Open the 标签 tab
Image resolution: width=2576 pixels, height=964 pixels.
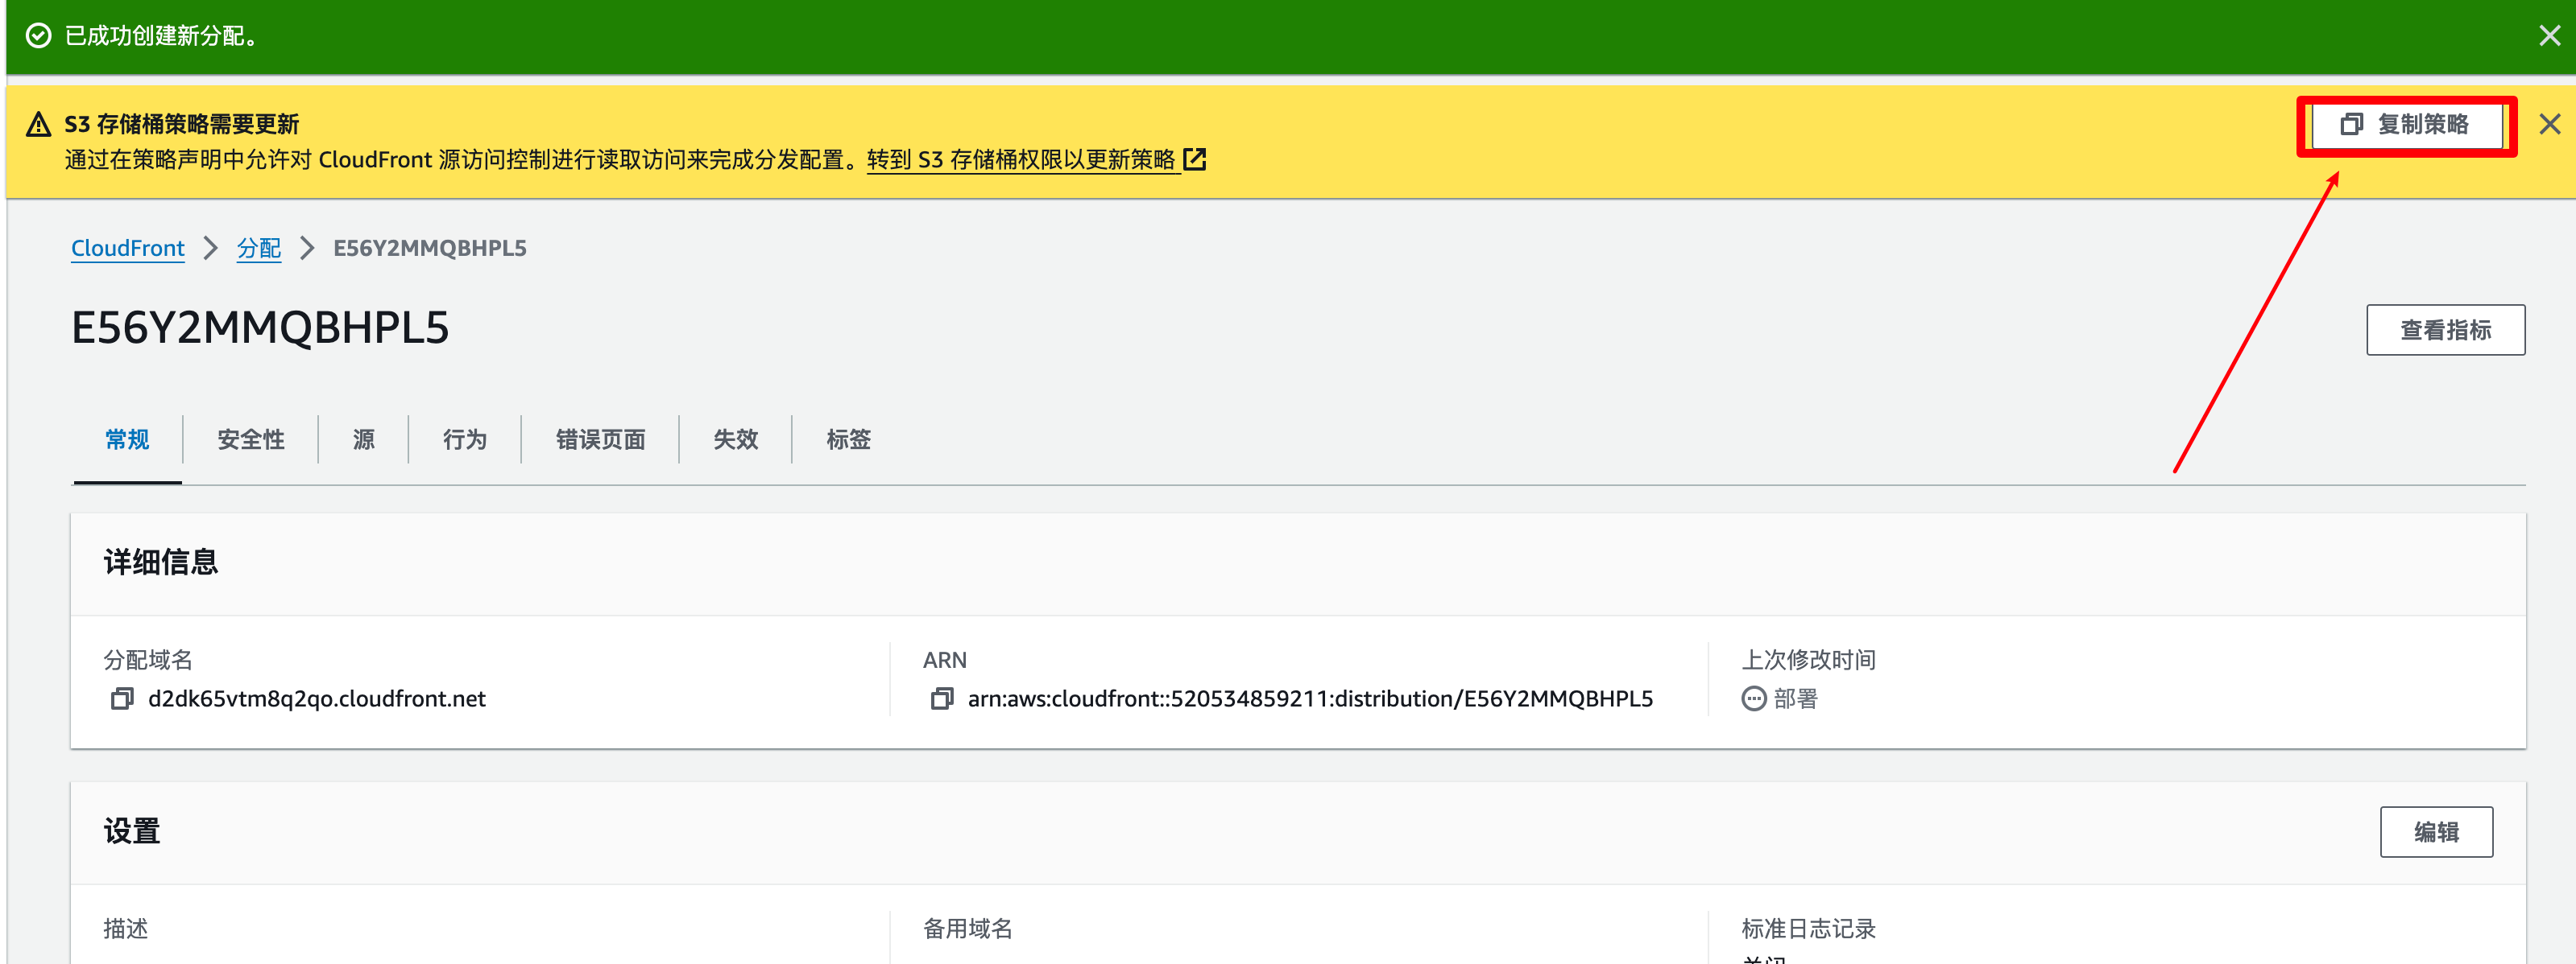tap(848, 439)
